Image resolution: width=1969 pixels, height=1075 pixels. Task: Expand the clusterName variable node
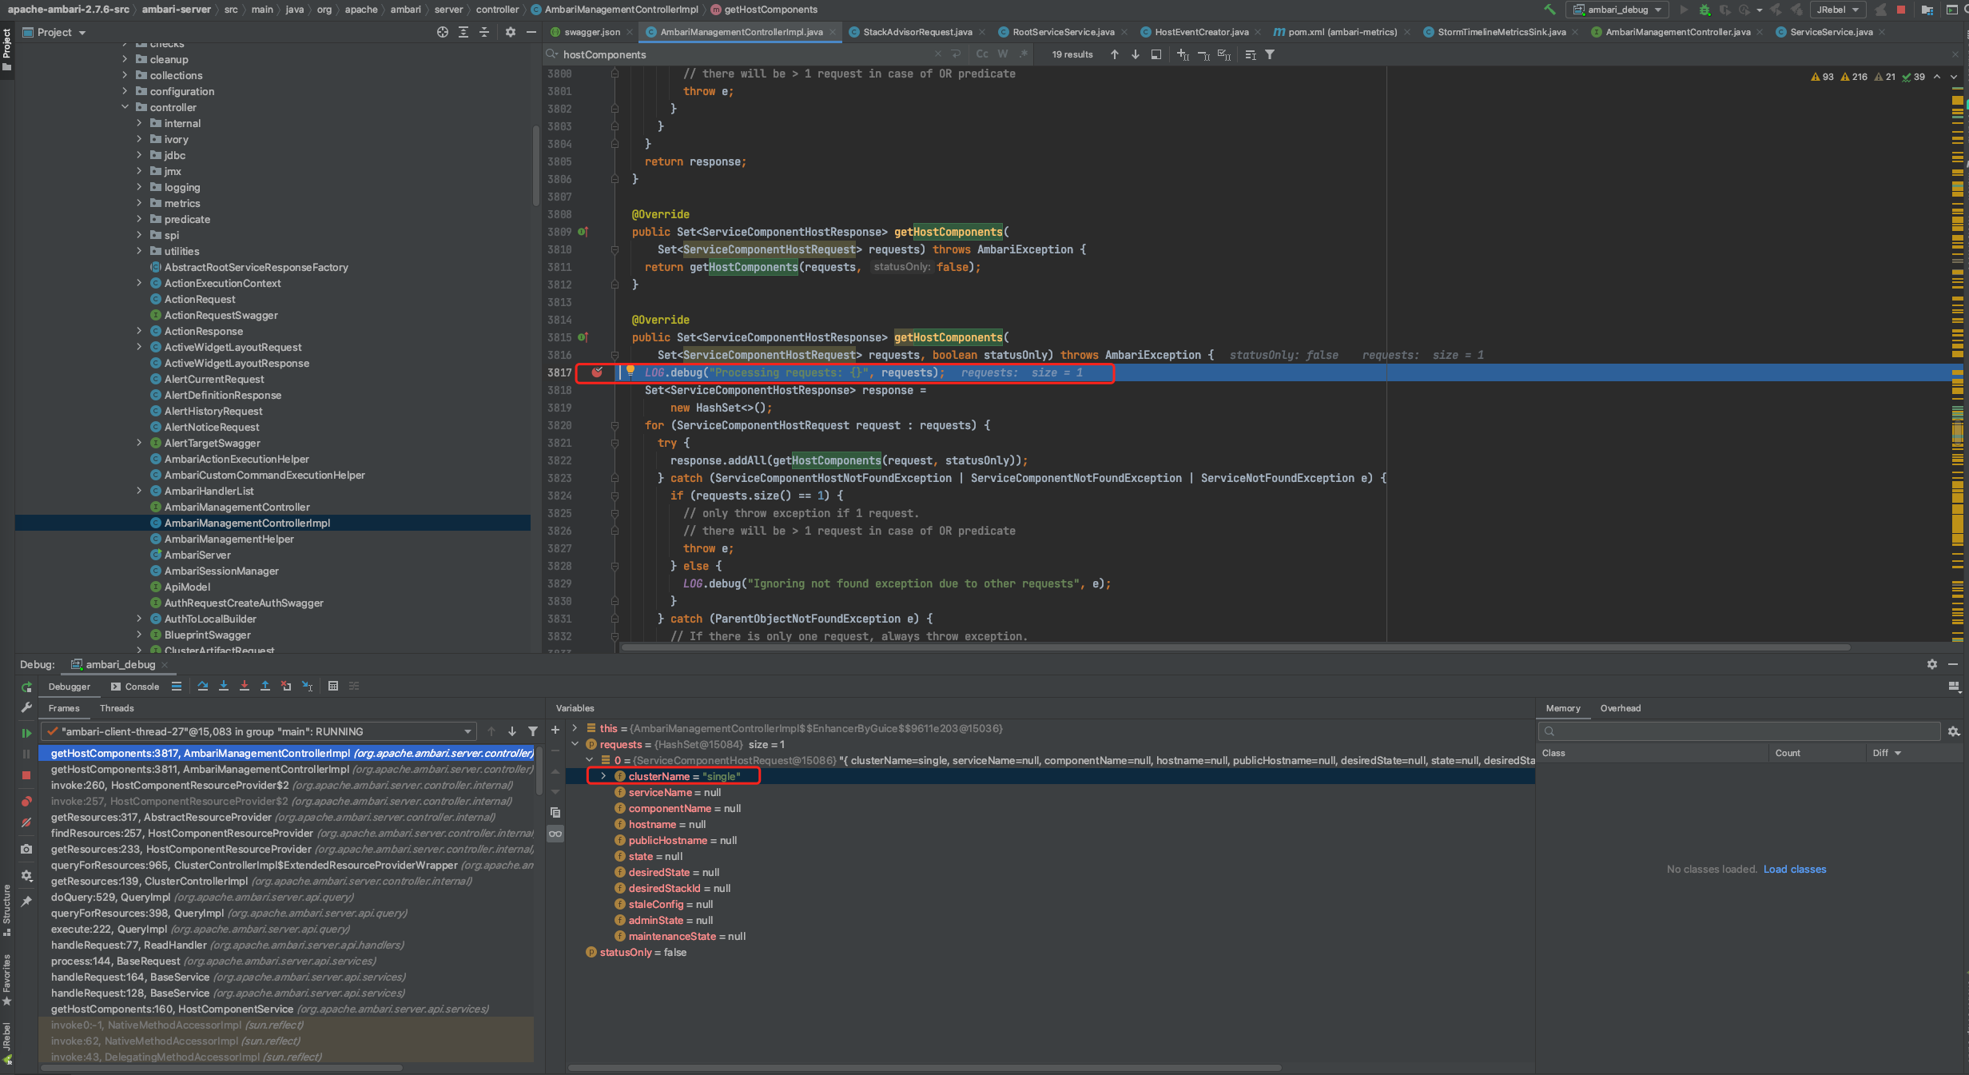tap(603, 776)
